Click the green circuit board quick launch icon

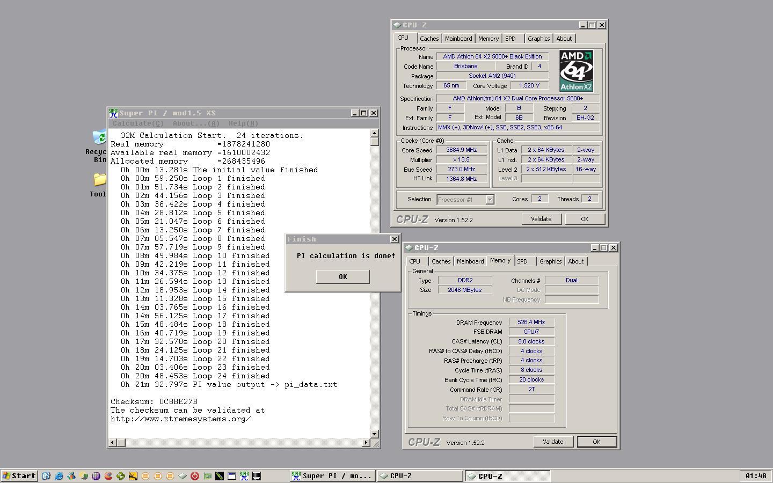[207, 475]
